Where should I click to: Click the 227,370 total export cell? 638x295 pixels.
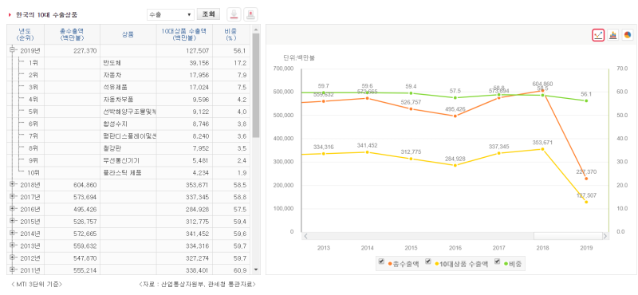[x=72, y=51]
